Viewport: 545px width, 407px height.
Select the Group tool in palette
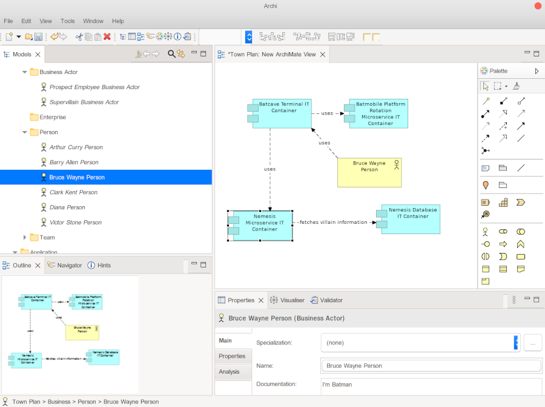click(x=503, y=168)
